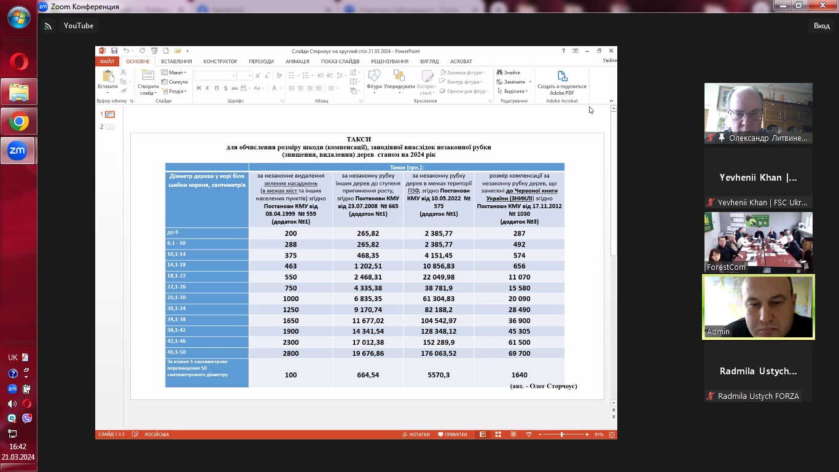The height and width of the screenshot is (472, 839).
Task: Click the PowerPoint Help question mark
Action: click(x=563, y=51)
